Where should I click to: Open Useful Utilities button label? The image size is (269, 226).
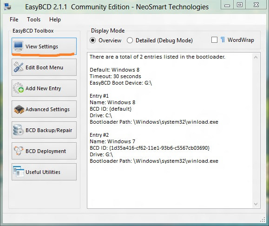pos(43,172)
